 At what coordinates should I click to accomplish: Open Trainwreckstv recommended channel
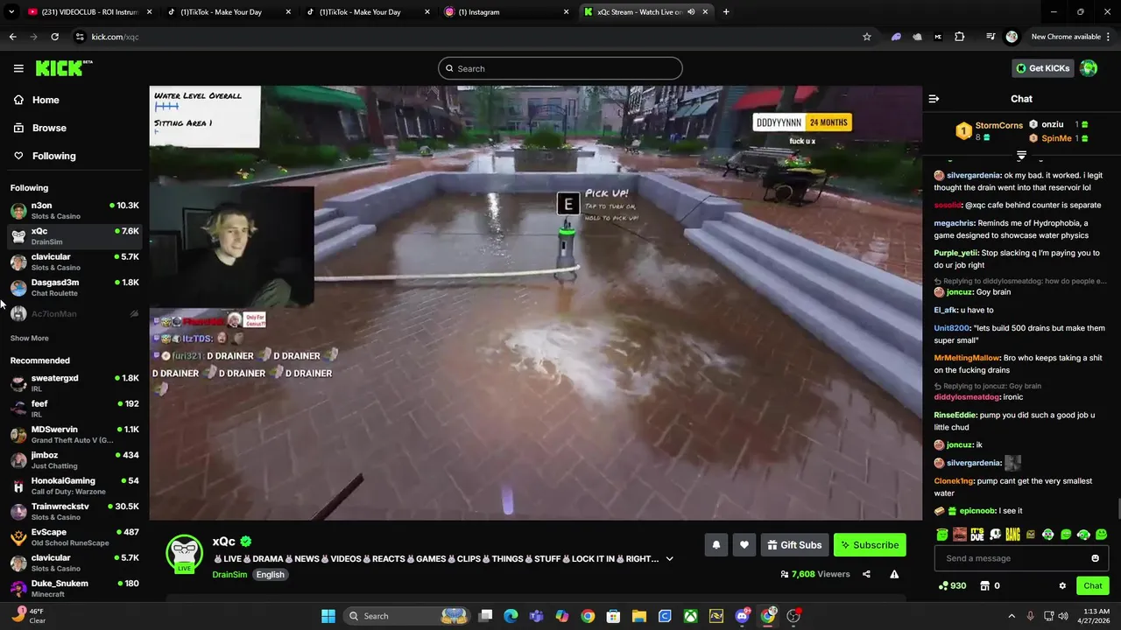[x=74, y=512]
